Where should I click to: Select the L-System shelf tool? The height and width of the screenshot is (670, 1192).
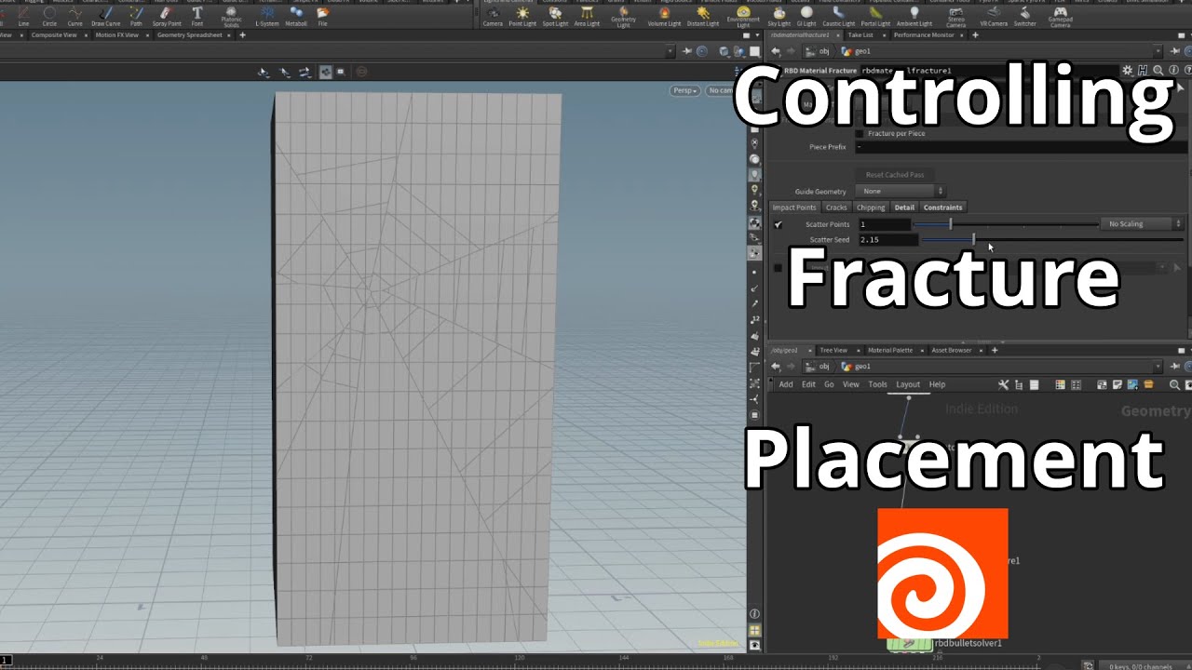tap(267, 16)
